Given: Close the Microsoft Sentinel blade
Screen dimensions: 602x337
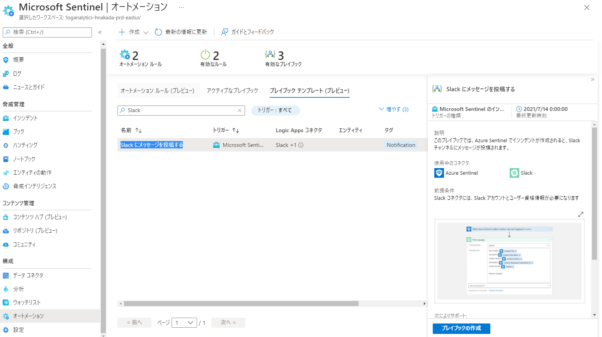Looking at the screenshot, I should tap(587, 8).
